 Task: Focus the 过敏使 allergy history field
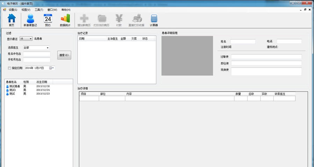pos(266,56)
